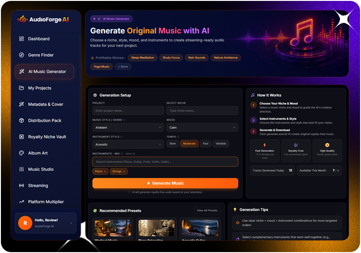This screenshot has height=253, width=361.
Task: Set tempo to Fast
Action: pyautogui.click(x=206, y=144)
